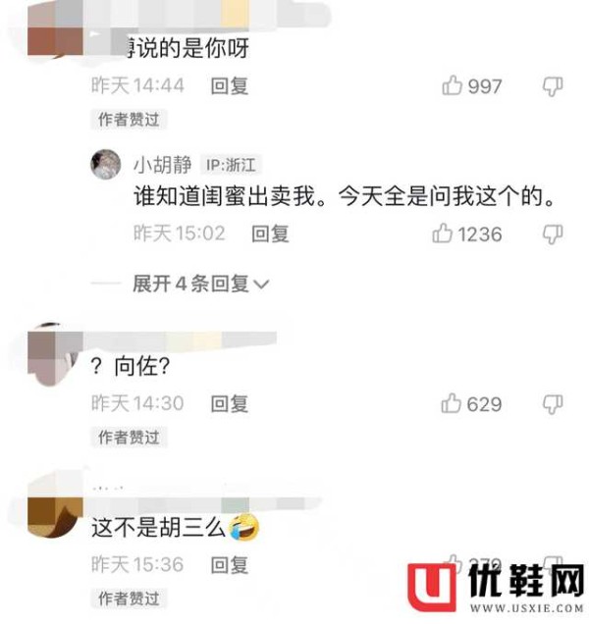Viewport: 589px width, 624px height.
Task: Dislike 小胡静's reply
Action: [x=553, y=234]
